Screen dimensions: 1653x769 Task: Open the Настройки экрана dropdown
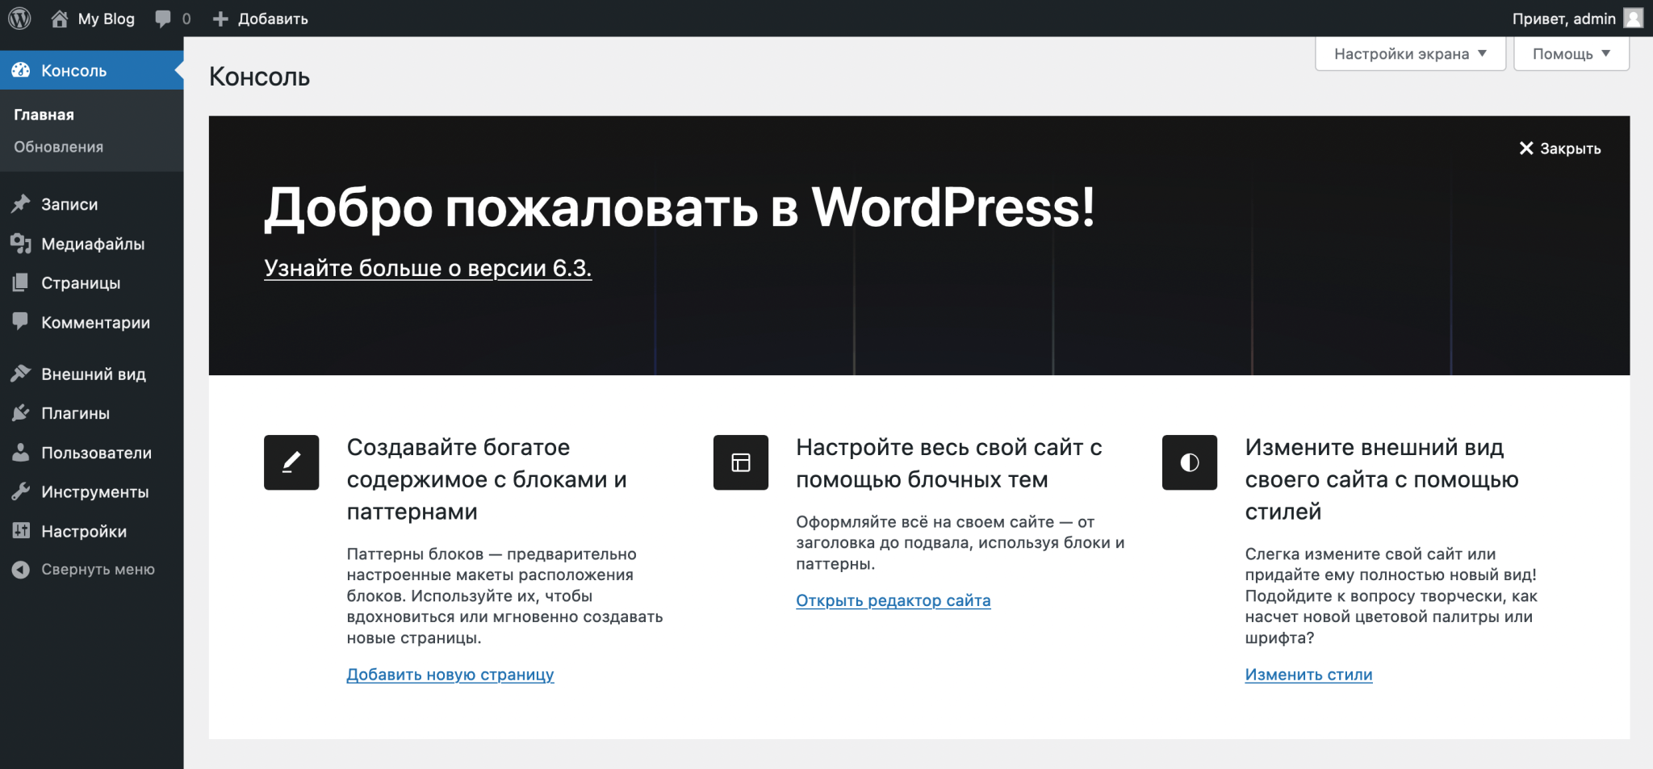[x=1409, y=53]
